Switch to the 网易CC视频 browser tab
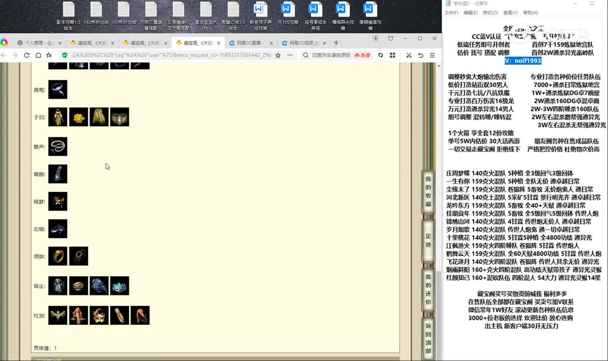This screenshot has height=361, width=608. (x=302, y=43)
